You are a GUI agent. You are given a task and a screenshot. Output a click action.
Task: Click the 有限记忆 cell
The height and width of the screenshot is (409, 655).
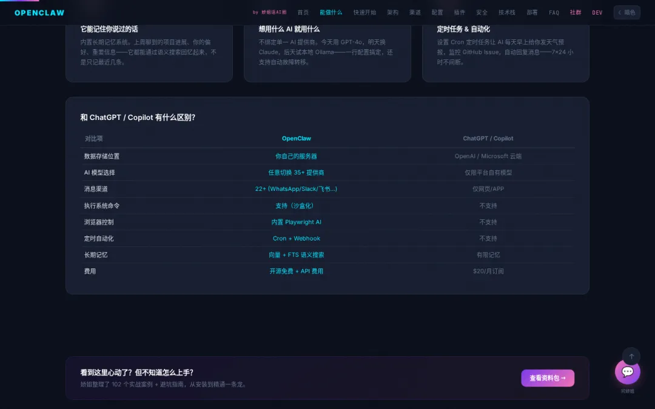coord(488,255)
